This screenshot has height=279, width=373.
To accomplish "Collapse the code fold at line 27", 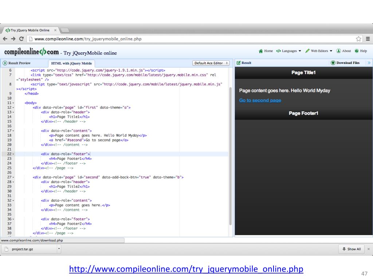I will click(x=13, y=177).
